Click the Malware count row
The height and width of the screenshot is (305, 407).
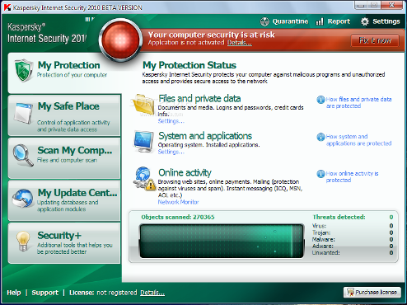pyautogui.click(x=353, y=239)
